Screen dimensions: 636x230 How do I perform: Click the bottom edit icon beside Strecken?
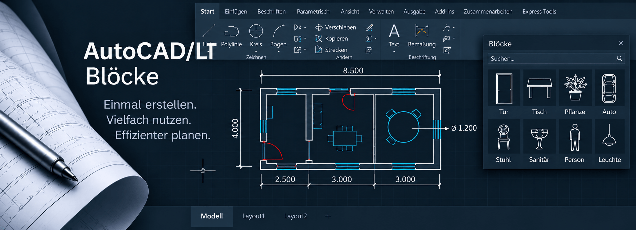click(369, 50)
